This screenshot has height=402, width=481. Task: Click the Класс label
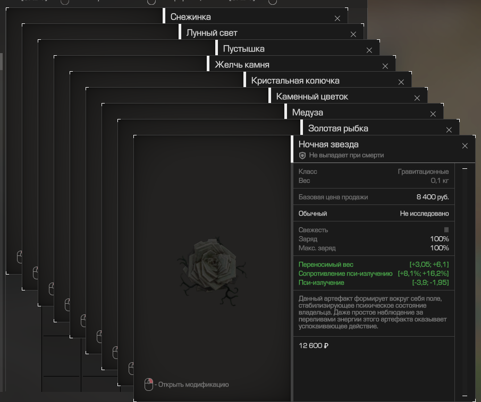click(x=308, y=172)
